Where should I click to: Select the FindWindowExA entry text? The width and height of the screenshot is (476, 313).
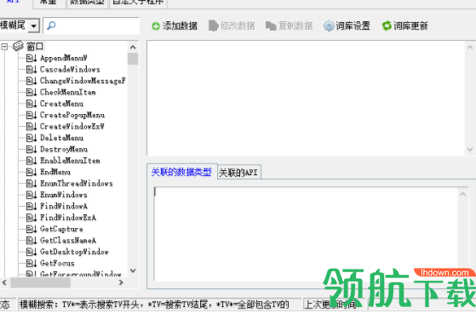(68, 218)
